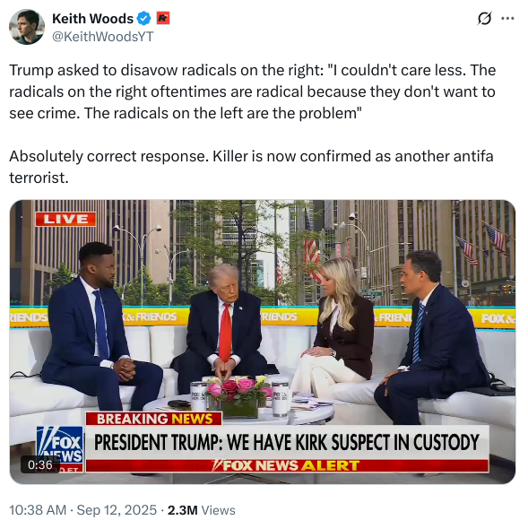Click the Grok slashed-circle icon
Screen dimensions: 528x520
pyautogui.click(x=484, y=19)
